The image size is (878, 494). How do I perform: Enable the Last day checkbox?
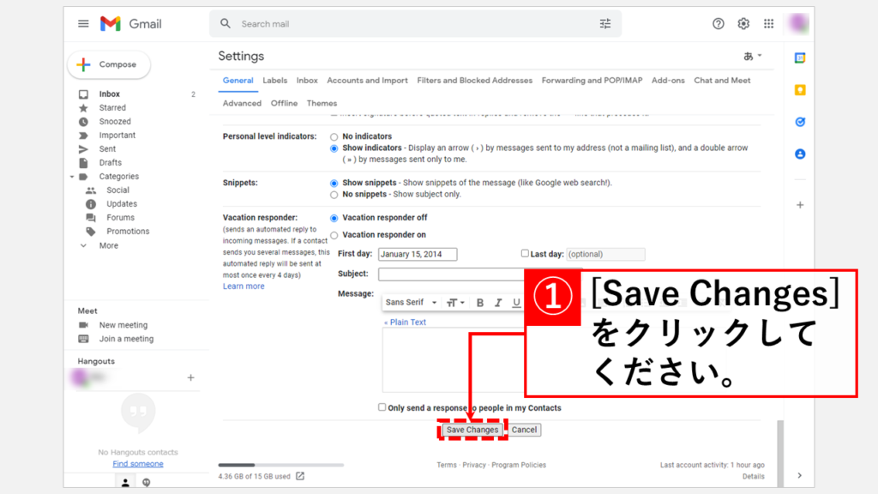click(525, 254)
